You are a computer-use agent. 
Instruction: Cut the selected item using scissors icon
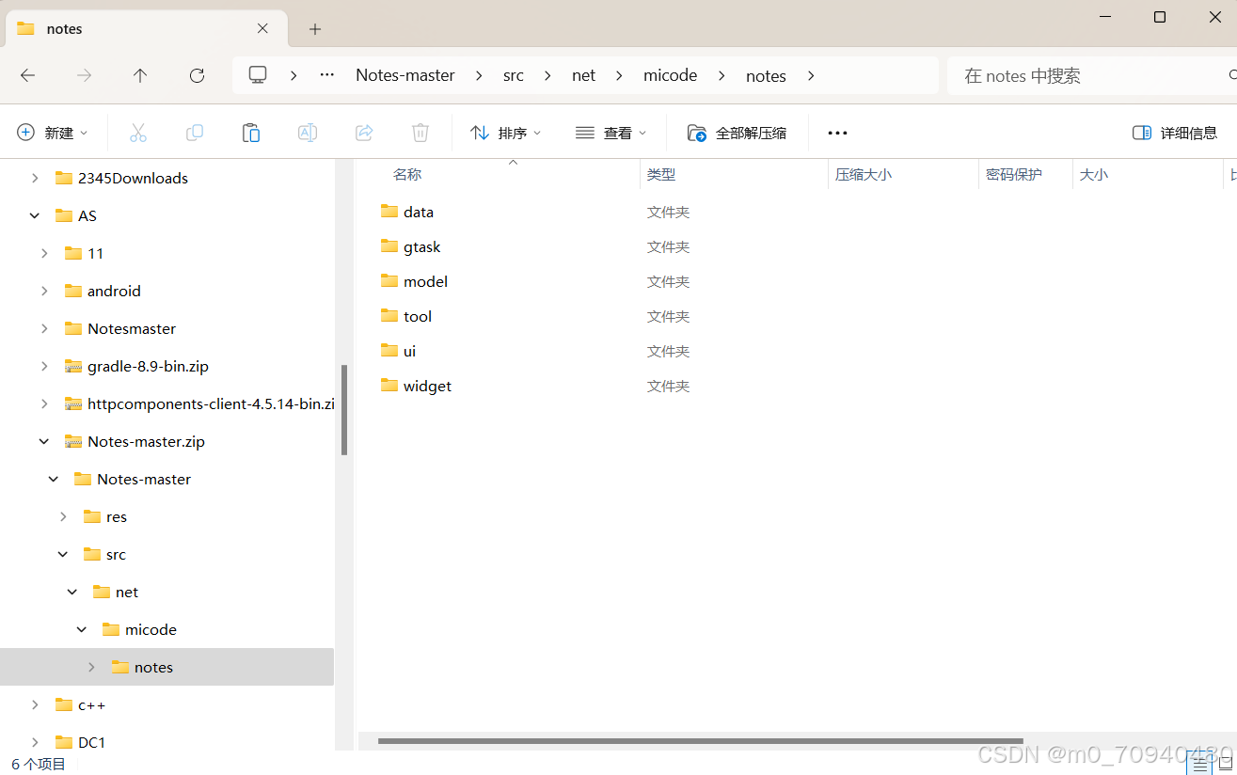[138, 132]
